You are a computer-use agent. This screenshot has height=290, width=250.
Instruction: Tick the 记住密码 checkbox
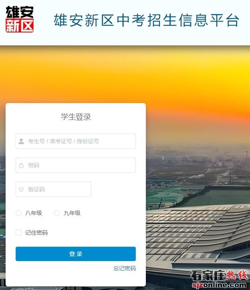[x=18, y=233]
